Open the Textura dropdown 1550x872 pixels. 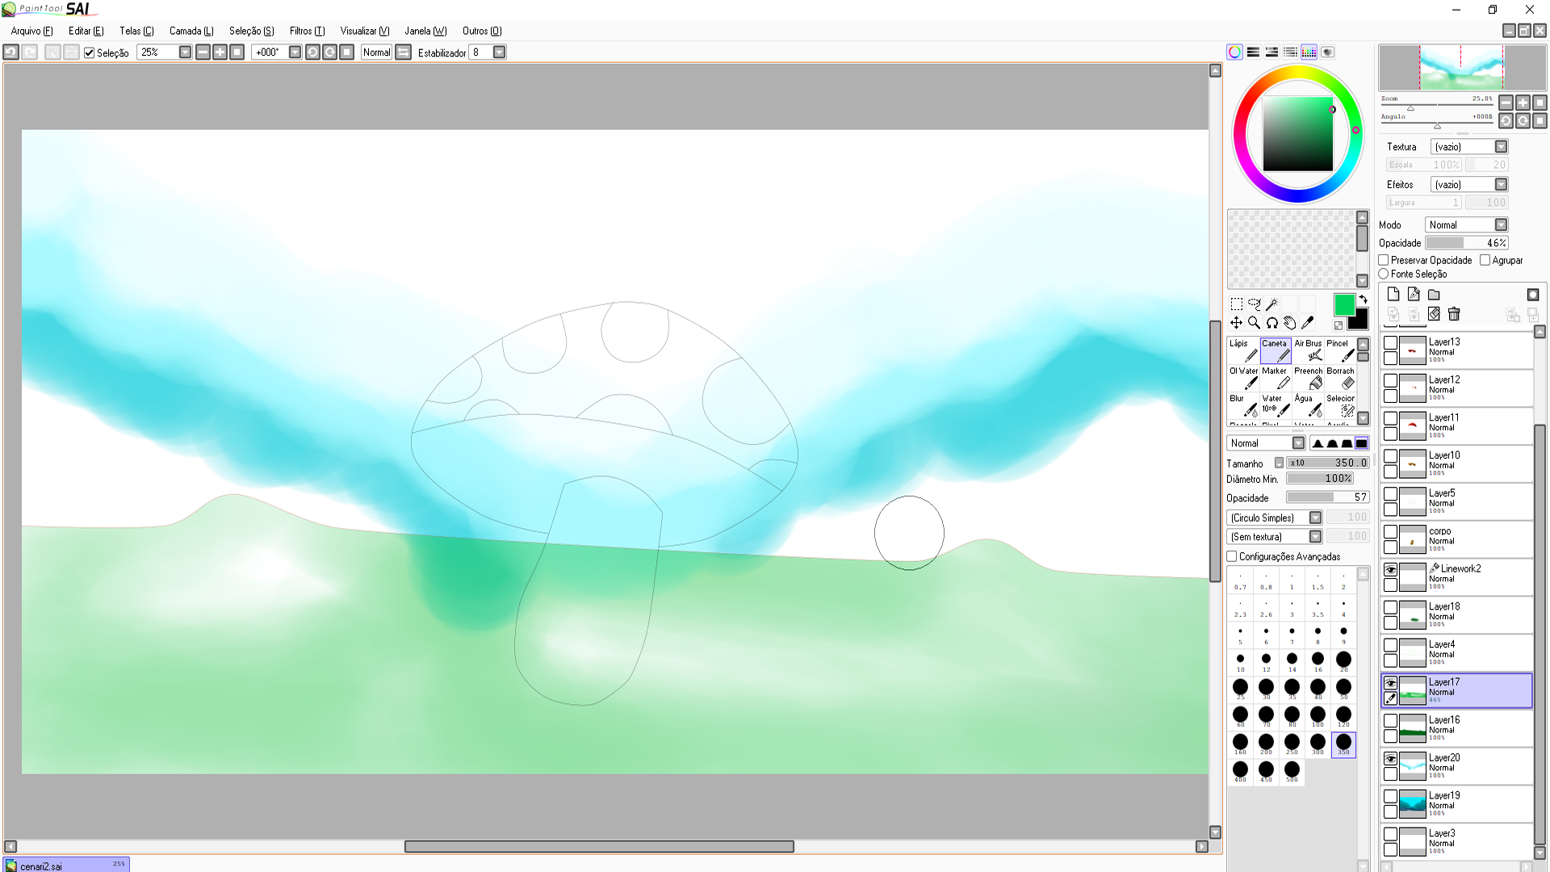[x=1501, y=147]
